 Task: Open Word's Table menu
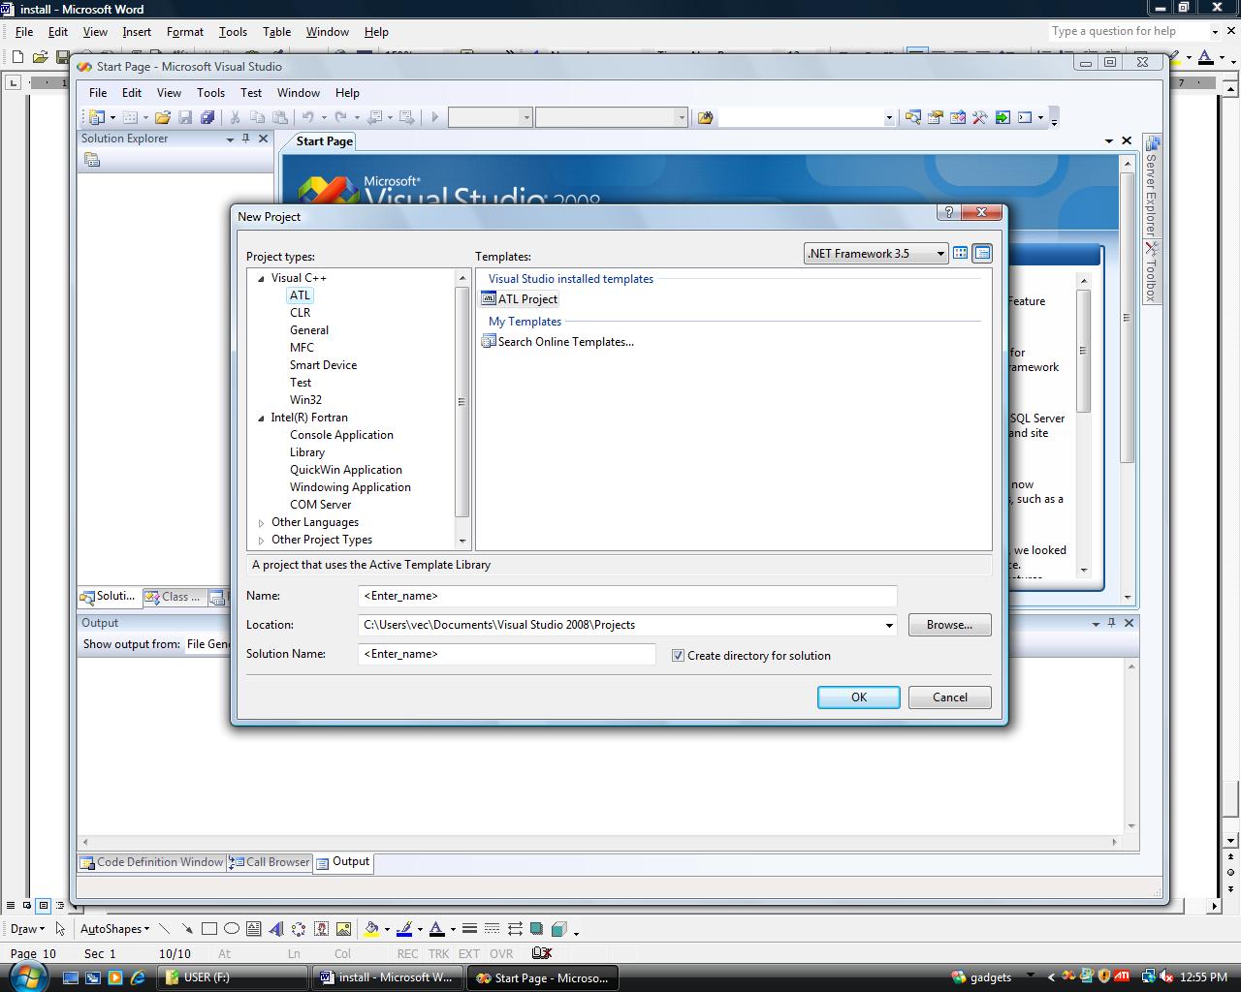pos(276,32)
